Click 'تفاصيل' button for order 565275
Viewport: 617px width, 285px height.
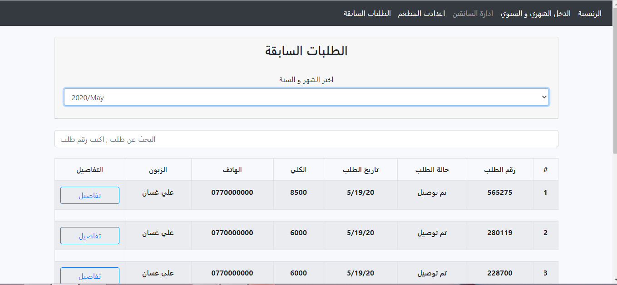(x=89, y=195)
